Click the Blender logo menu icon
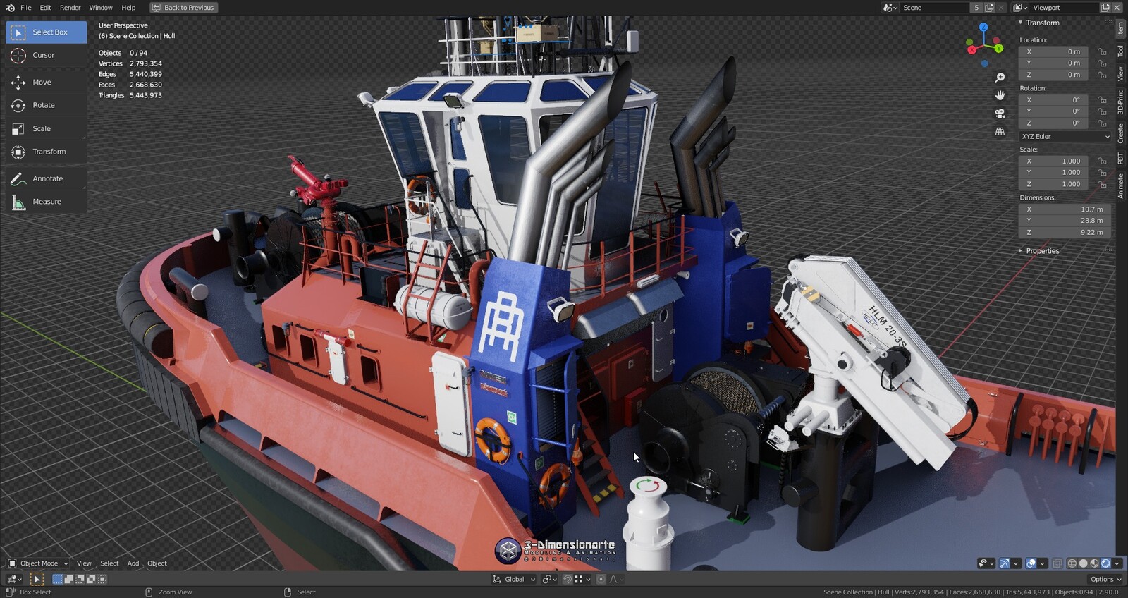1128x598 pixels. 10,7
